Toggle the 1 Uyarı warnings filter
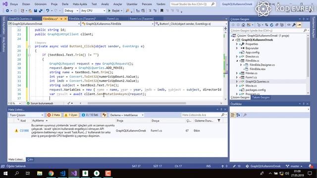Image resolution: width=317 pixels, height=178 pixels. click(x=71, y=115)
